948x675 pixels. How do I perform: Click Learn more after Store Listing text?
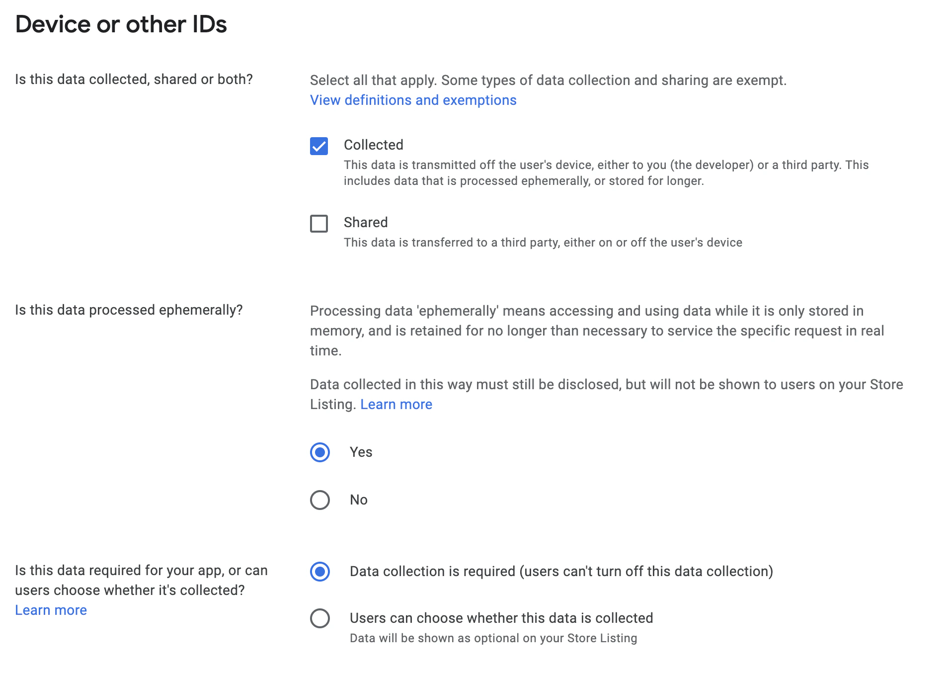click(x=396, y=405)
